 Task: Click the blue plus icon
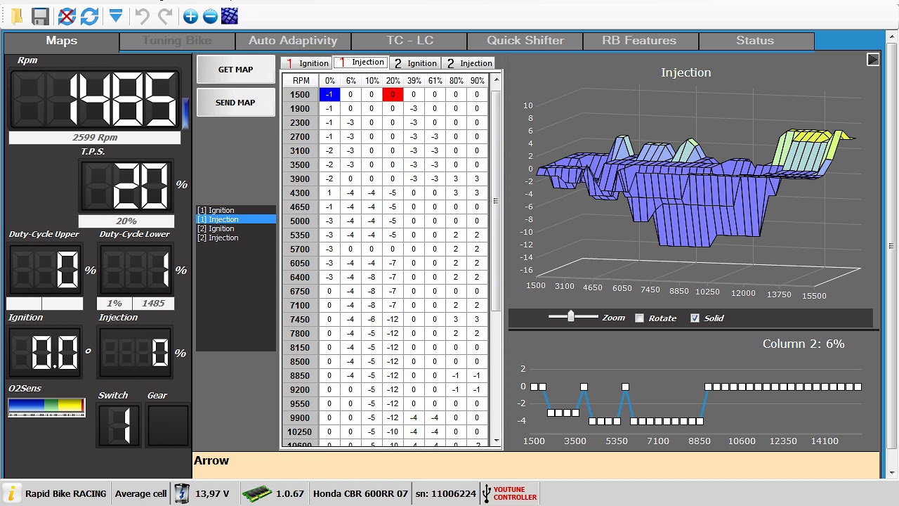[x=190, y=15]
